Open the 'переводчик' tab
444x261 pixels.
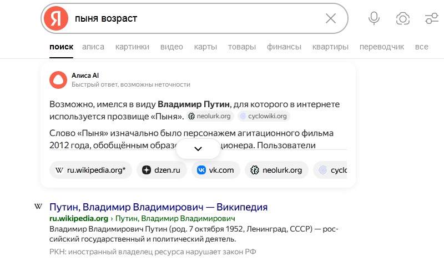point(382,47)
